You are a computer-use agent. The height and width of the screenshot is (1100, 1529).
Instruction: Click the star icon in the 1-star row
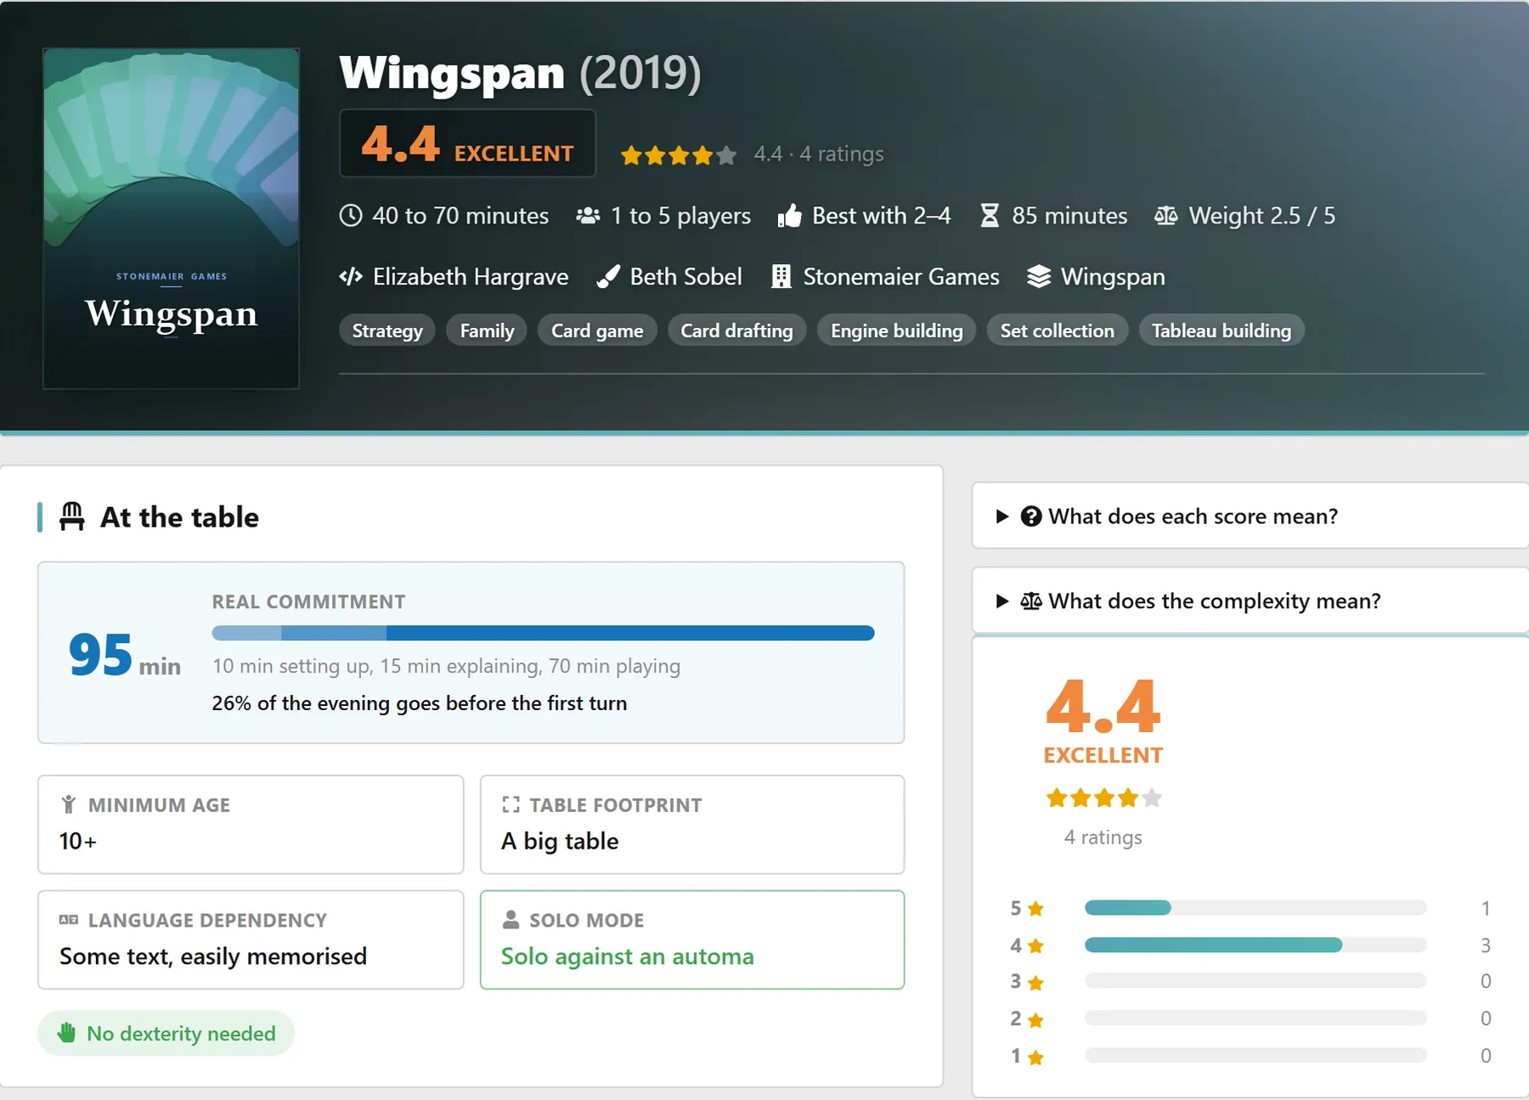pyautogui.click(x=1035, y=1057)
